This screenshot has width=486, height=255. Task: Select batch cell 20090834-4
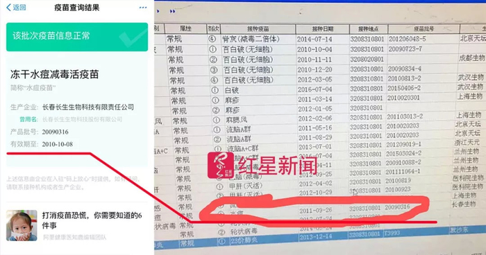405,69
